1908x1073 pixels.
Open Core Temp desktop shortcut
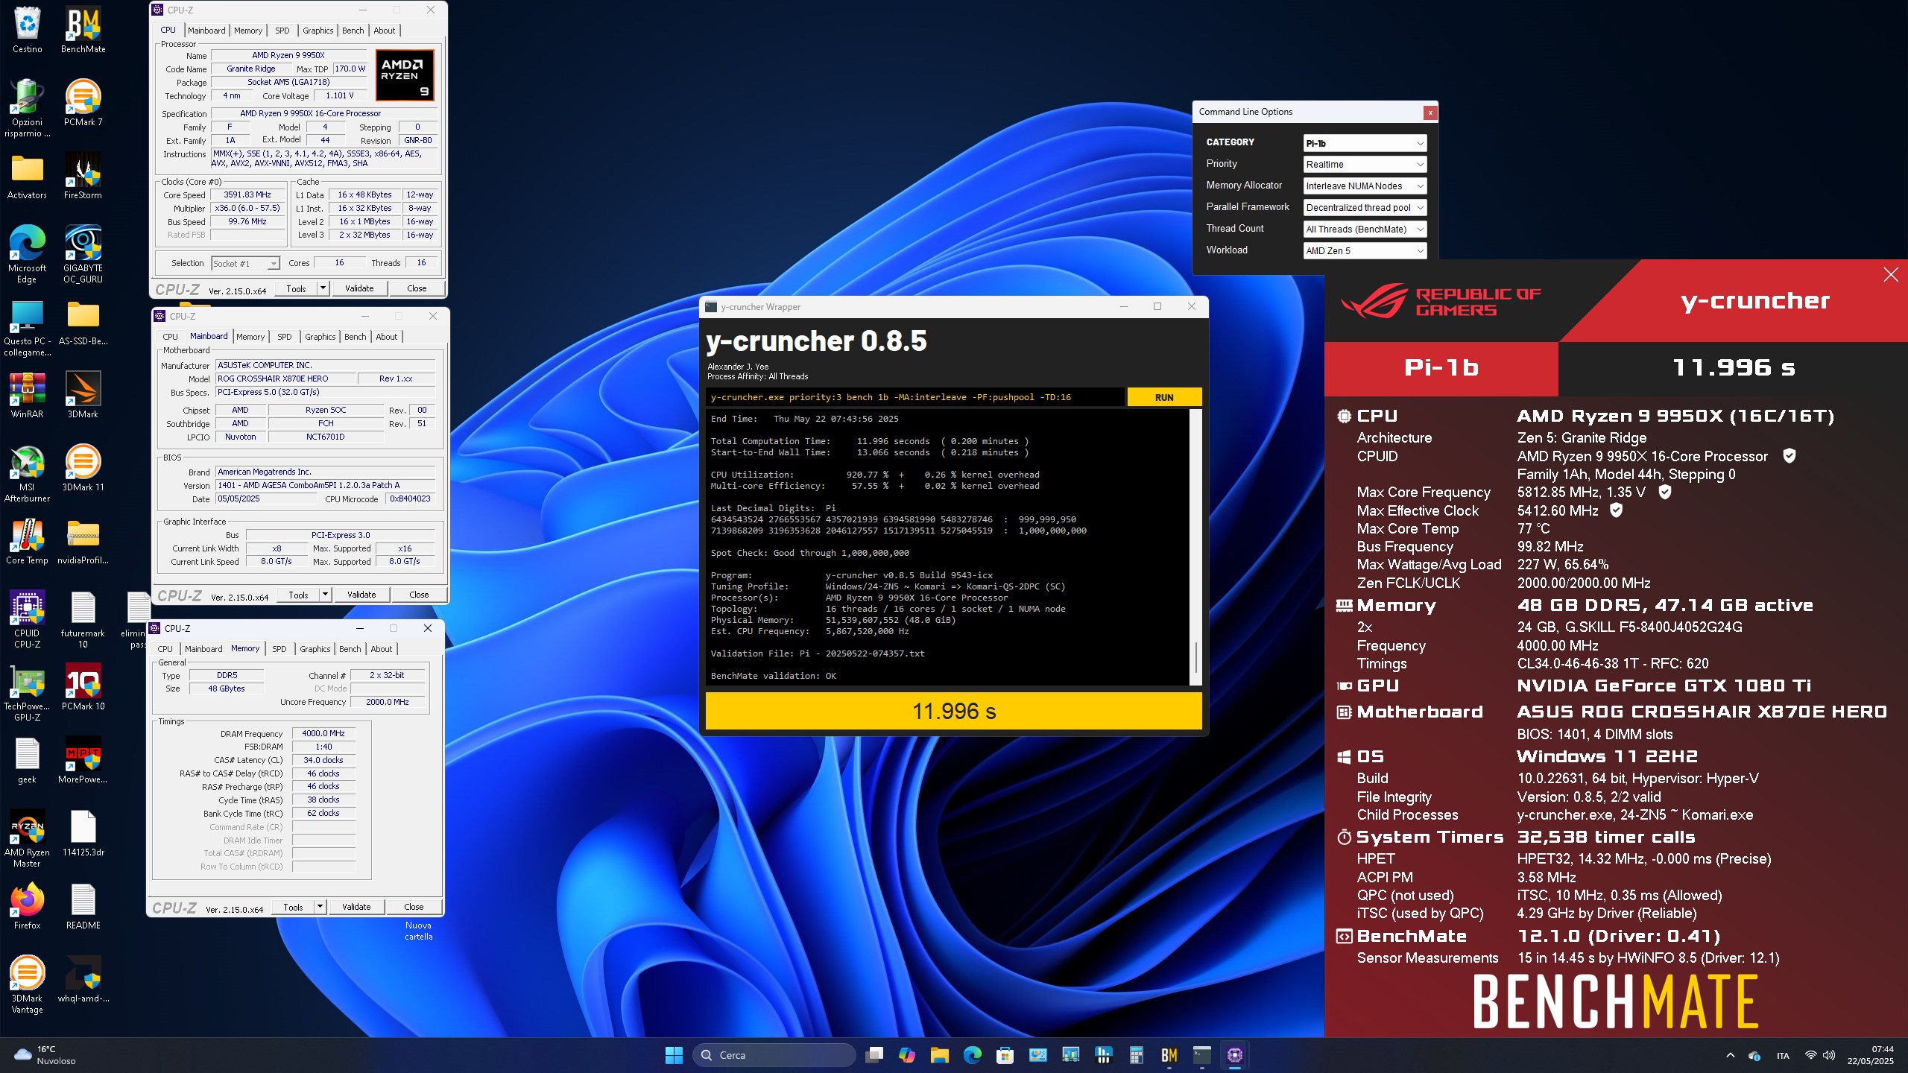coord(27,541)
